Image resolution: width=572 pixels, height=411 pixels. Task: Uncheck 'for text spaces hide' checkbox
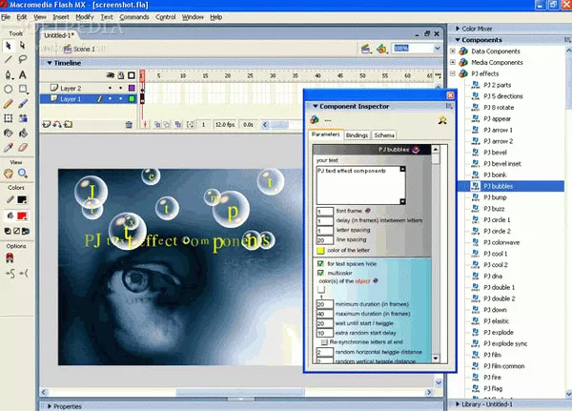click(x=320, y=262)
